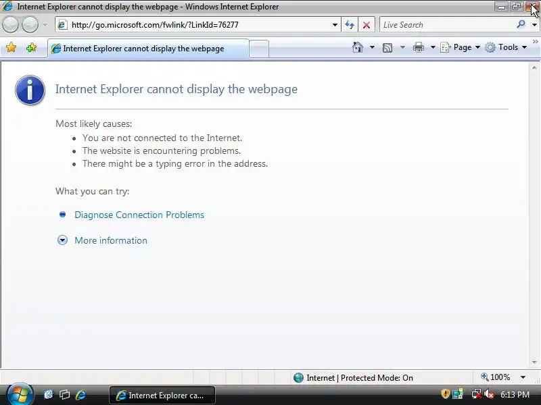Click the toolbar overflow chevron

pos(535,41)
